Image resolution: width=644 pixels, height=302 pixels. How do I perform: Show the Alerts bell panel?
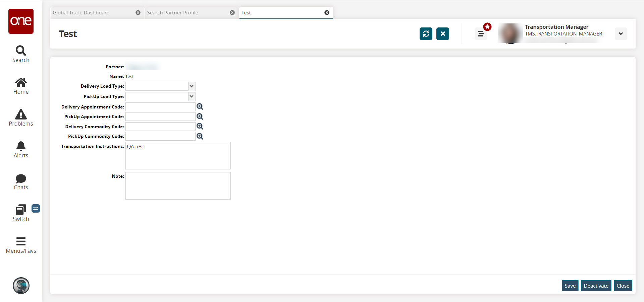pyautogui.click(x=21, y=150)
